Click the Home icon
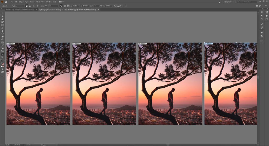The height and width of the screenshot is (146, 269). click(6, 2)
